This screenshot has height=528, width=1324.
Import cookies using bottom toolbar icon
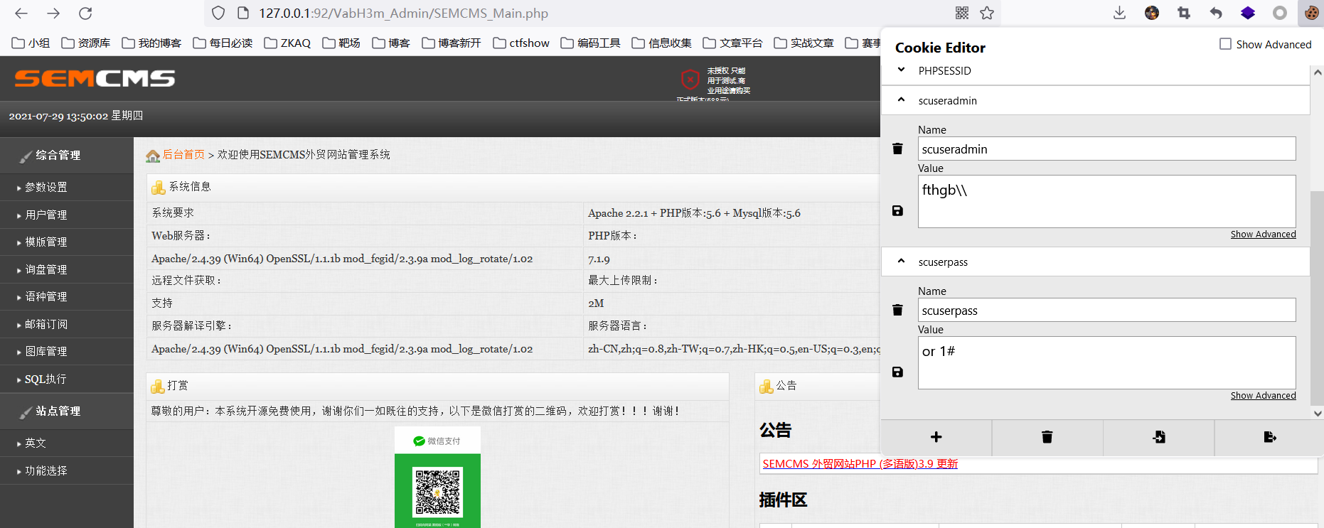(x=1158, y=437)
